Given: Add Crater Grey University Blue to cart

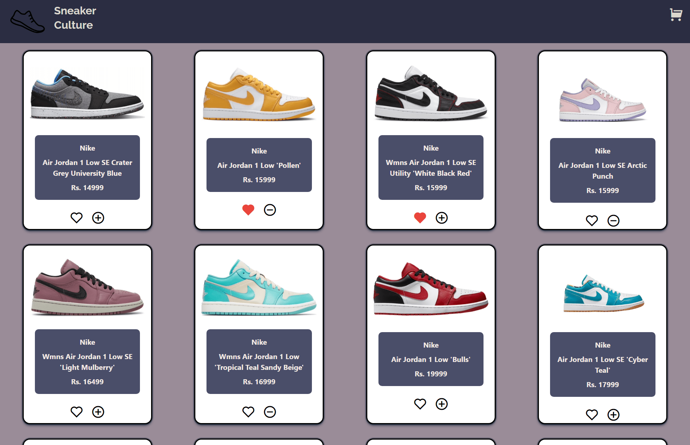Looking at the screenshot, I should [x=98, y=218].
